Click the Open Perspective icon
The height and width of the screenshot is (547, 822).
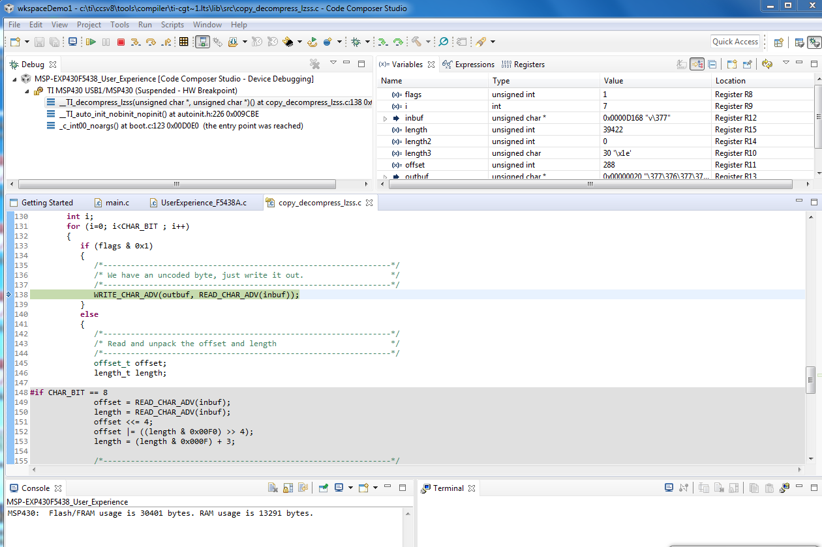778,42
